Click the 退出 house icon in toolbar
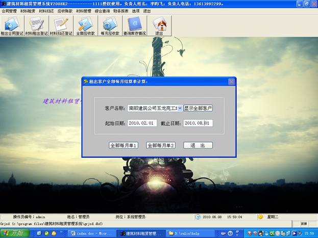318x238 pixels. tap(159, 25)
